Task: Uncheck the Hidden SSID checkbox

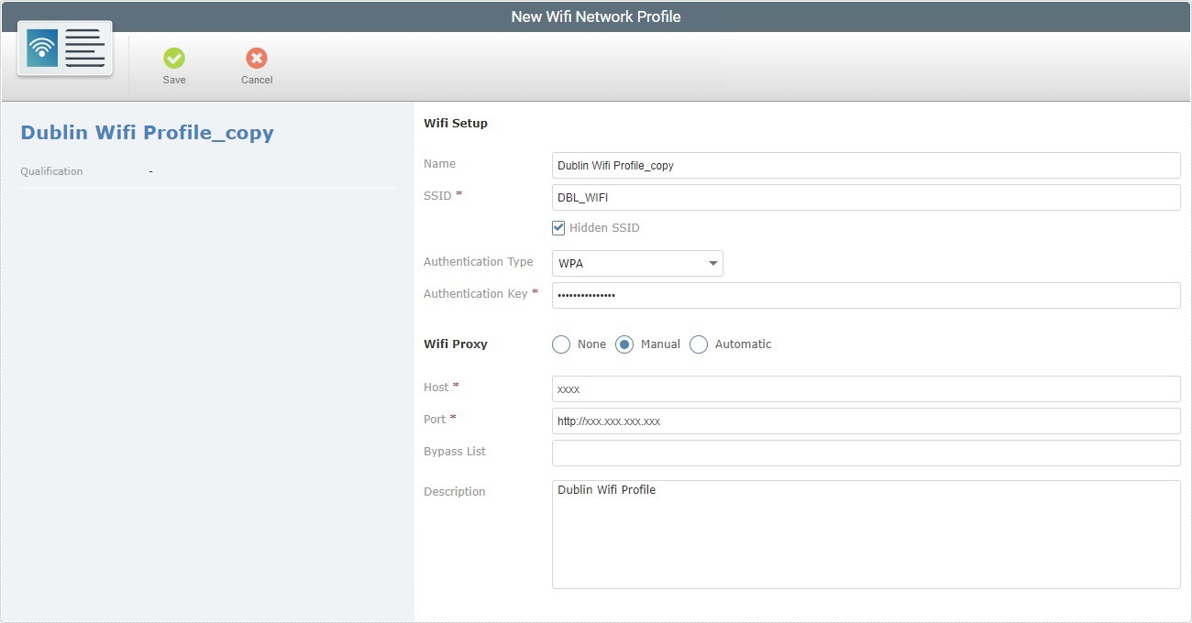Action: point(557,227)
